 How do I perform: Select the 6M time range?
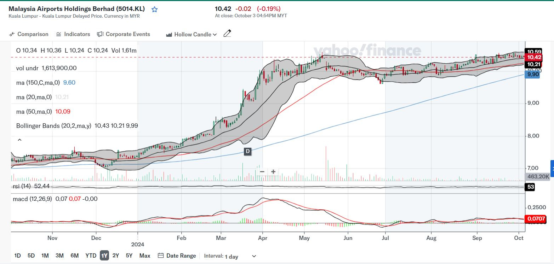74,256
